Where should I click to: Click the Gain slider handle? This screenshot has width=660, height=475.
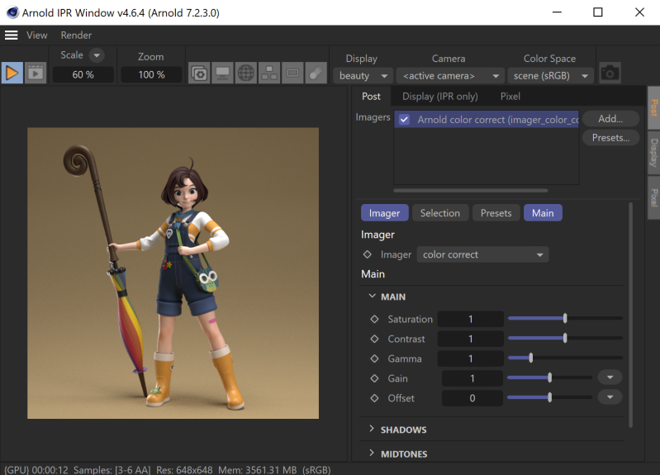[x=549, y=378]
